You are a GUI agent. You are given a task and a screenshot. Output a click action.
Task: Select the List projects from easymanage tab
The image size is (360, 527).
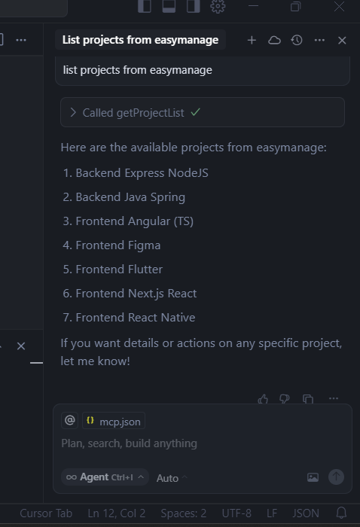(x=140, y=40)
